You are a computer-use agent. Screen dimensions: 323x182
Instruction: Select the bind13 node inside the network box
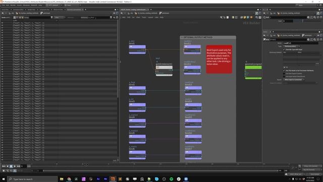193,91
